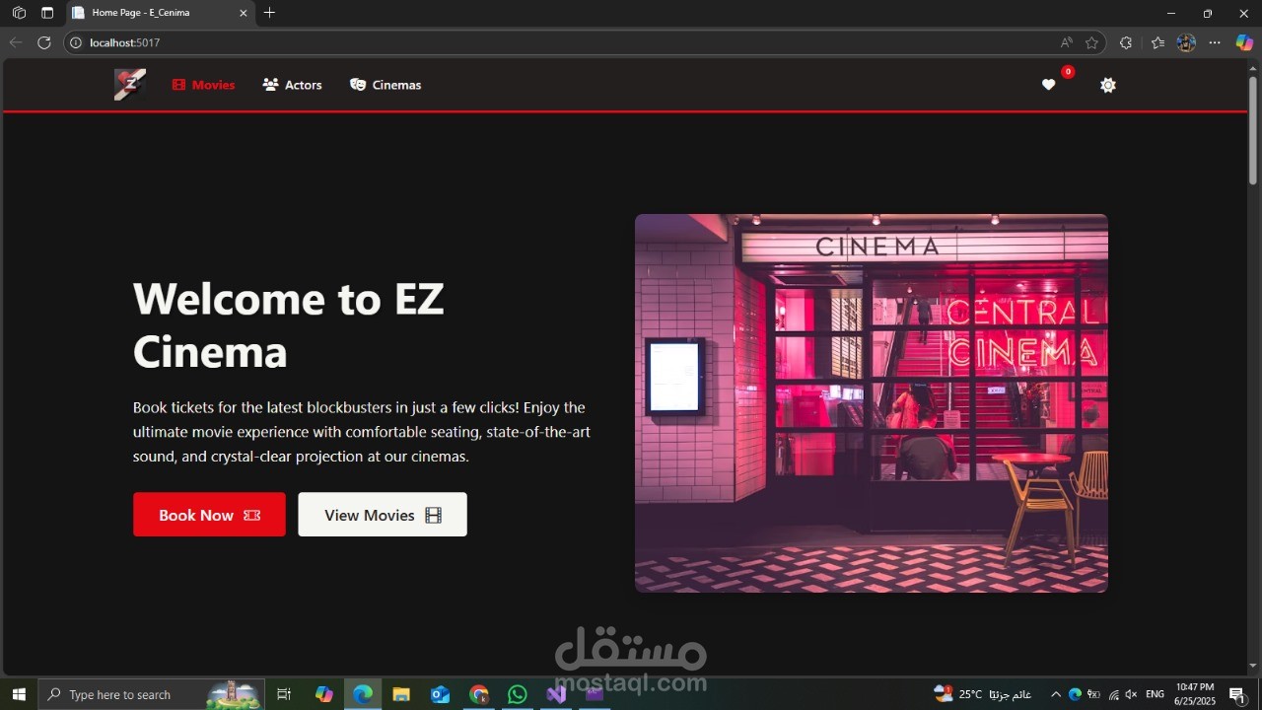Reload the page with the refresh icon
The height and width of the screenshot is (710, 1262).
tap(44, 42)
